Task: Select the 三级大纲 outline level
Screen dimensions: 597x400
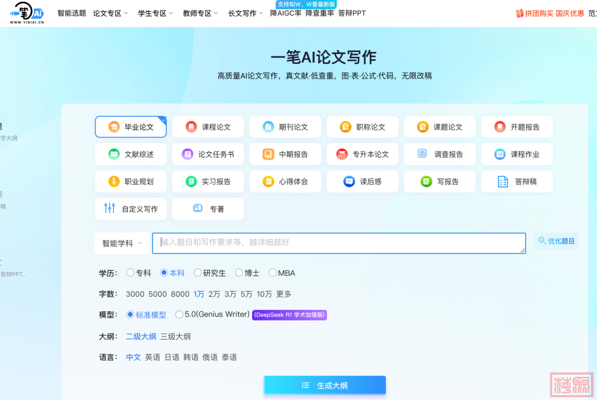Action: [x=175, y=336]
